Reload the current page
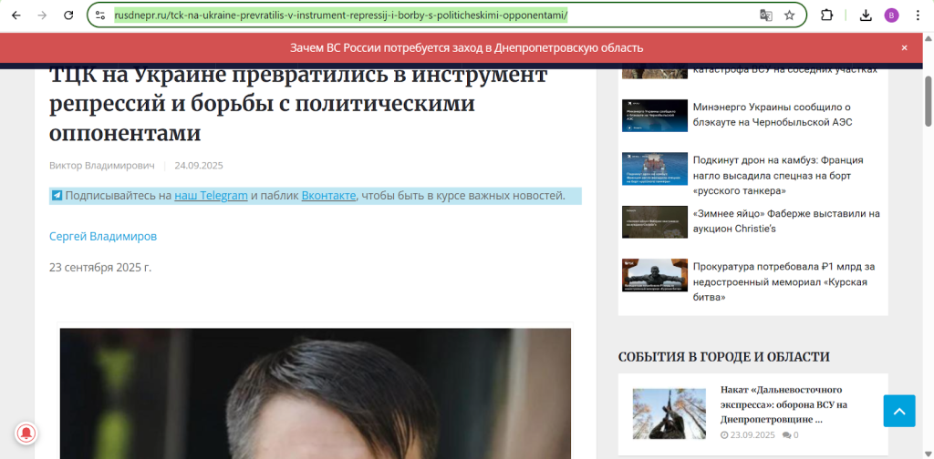 pyautogui.click(x=69, y=15)
